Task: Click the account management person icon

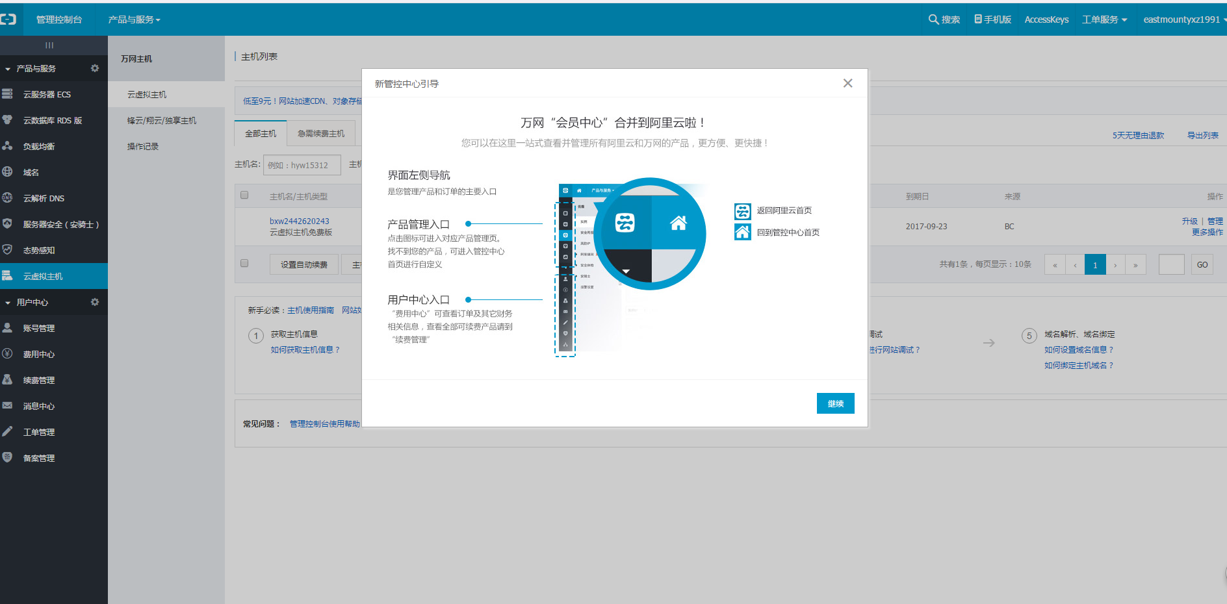Action: point(8,328)
